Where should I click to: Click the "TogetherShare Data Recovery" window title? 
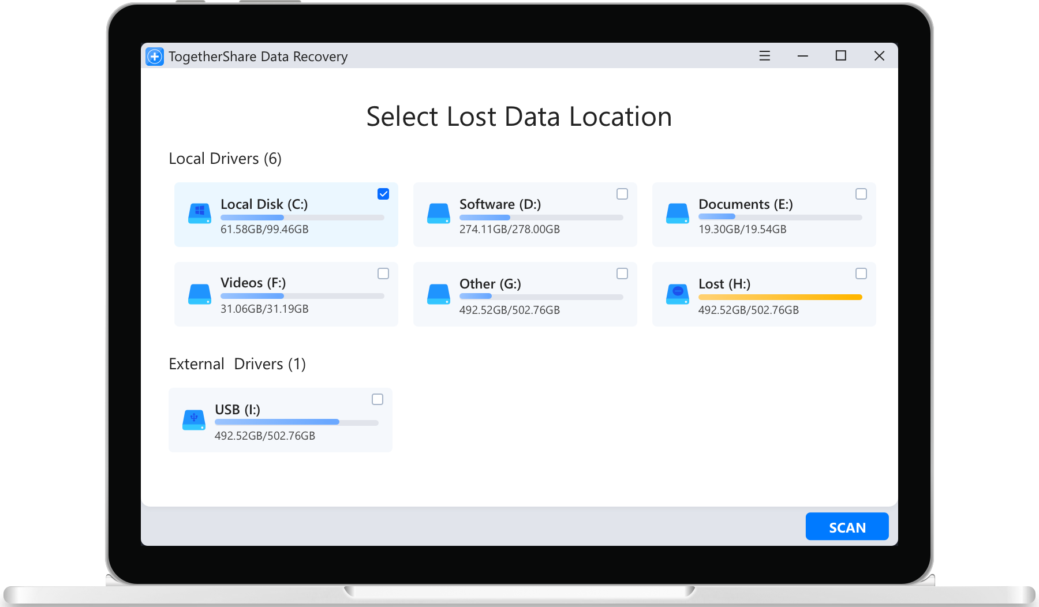[x=258, y=57]
